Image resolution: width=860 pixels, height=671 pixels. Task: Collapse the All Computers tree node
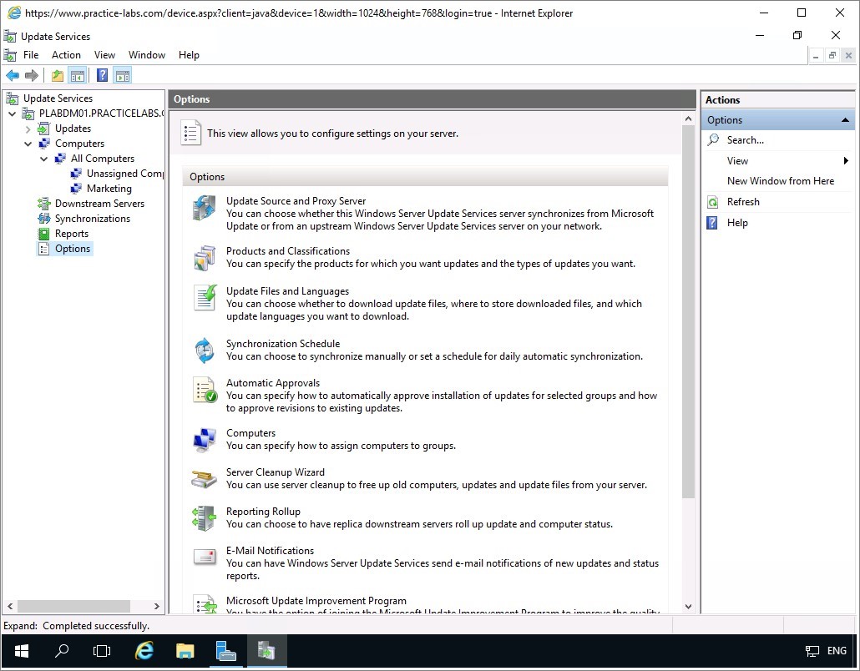(44, 159)
